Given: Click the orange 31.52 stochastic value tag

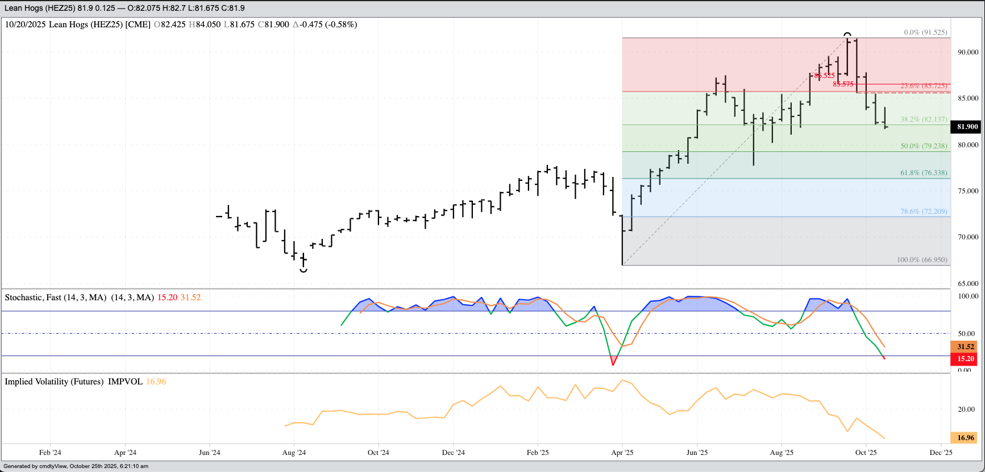Looking at the screenshot, I should (x=965, y=346).
